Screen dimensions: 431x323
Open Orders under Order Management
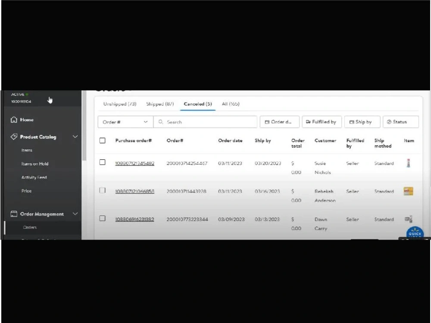pyautogui.click(x=30, y=227)
